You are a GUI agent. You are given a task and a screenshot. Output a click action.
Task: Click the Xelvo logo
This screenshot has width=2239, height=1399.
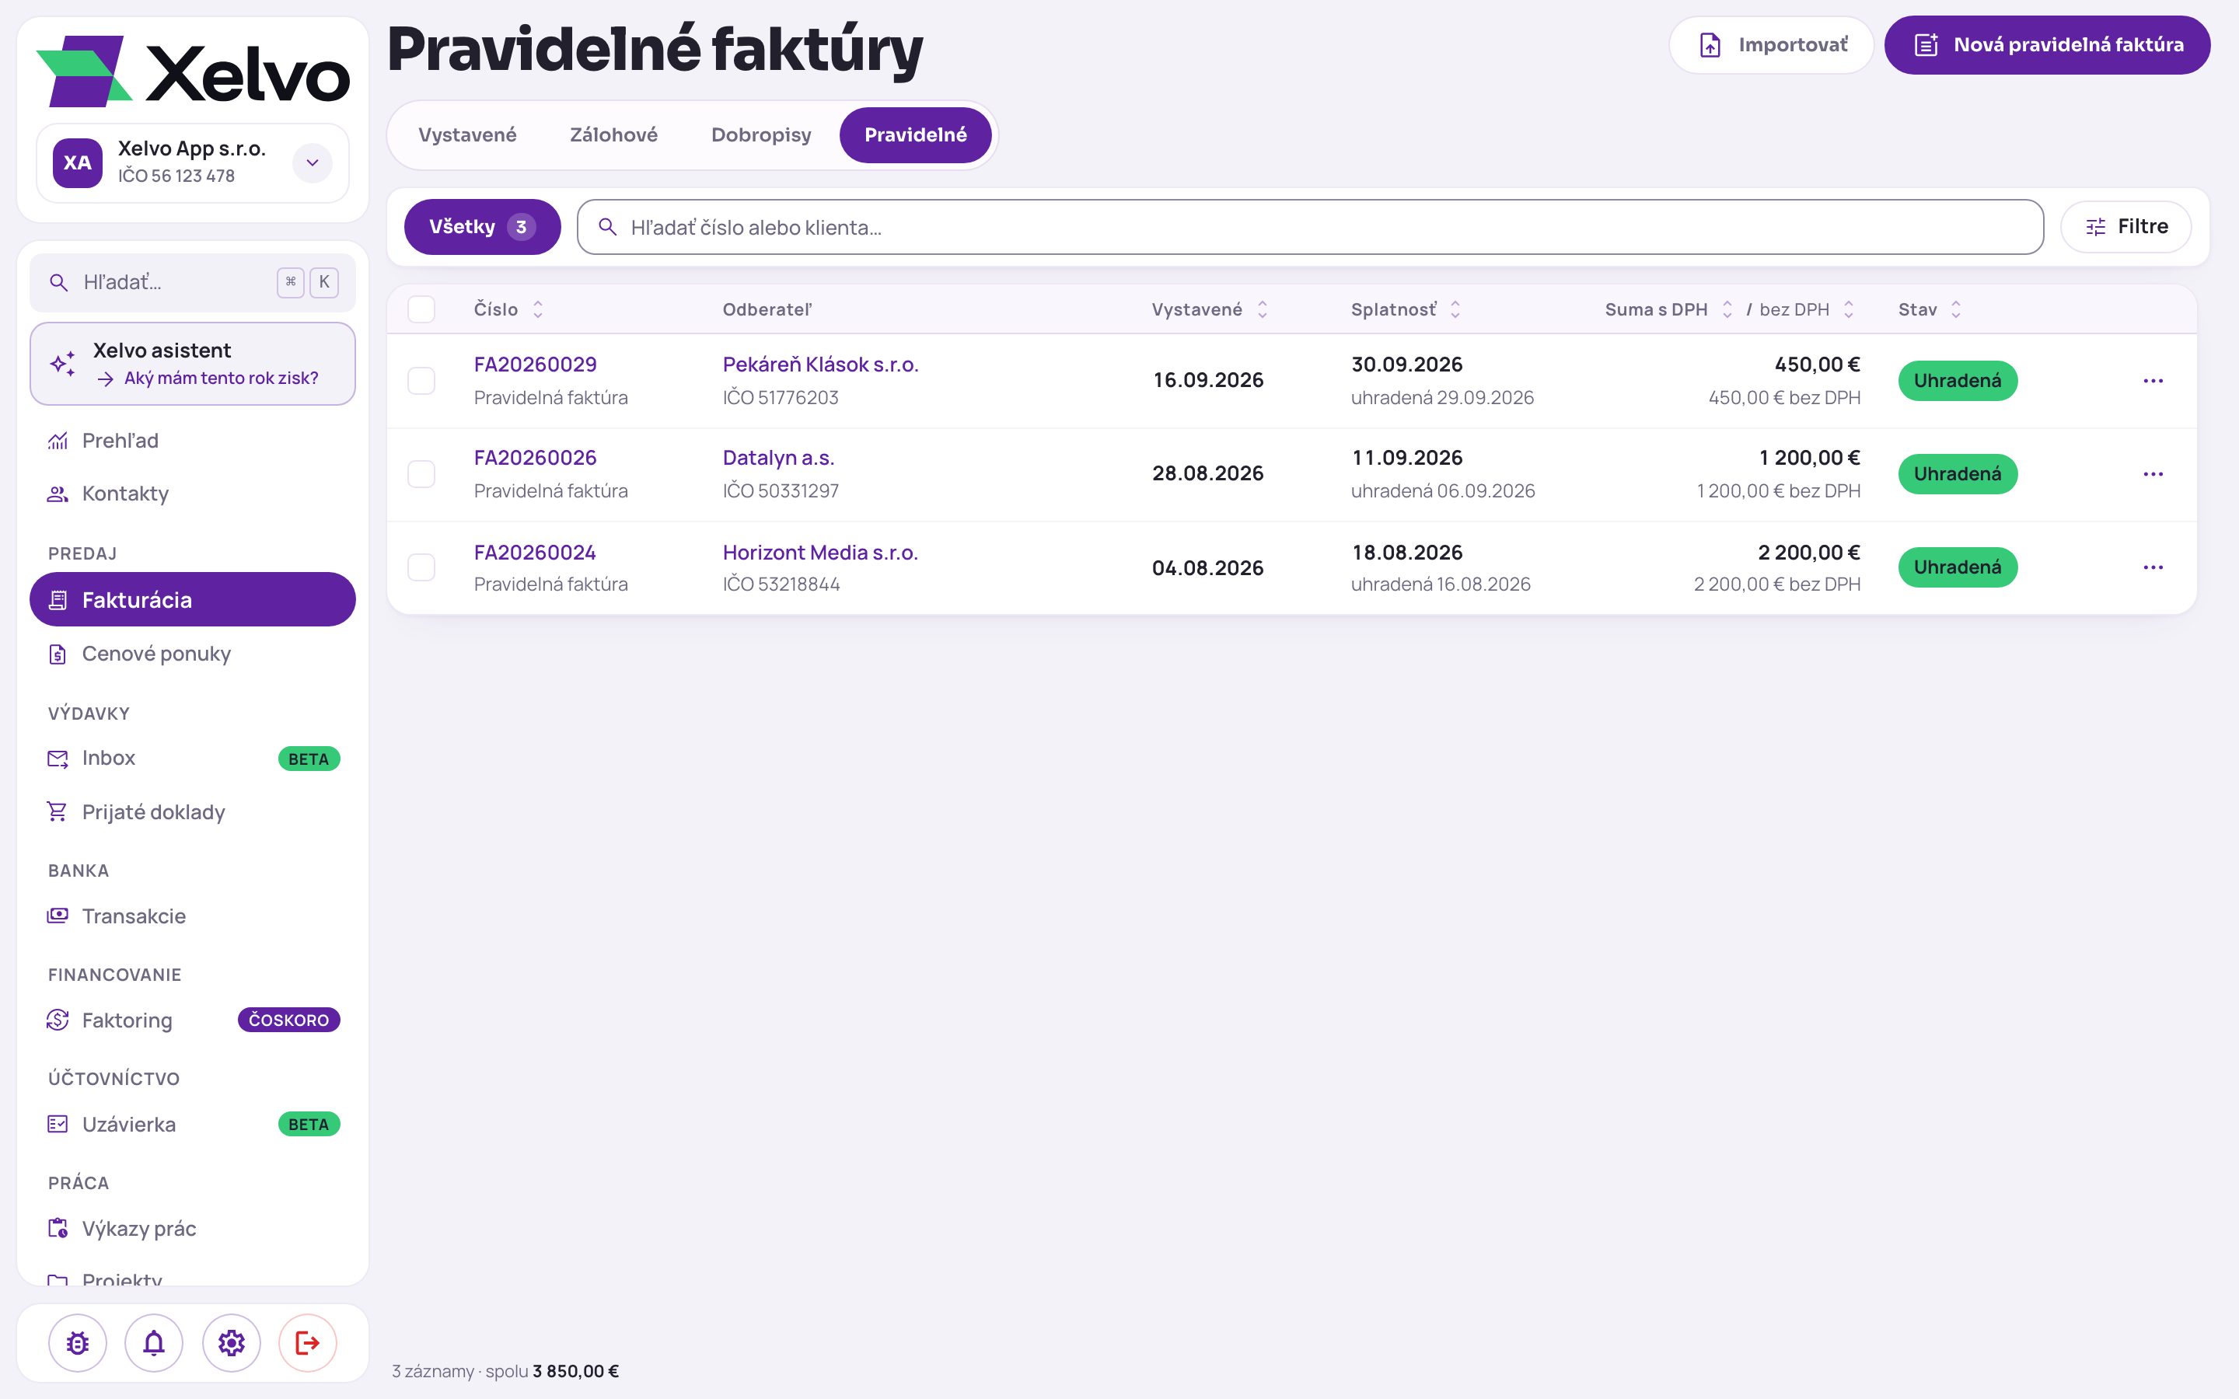[193, 72]
